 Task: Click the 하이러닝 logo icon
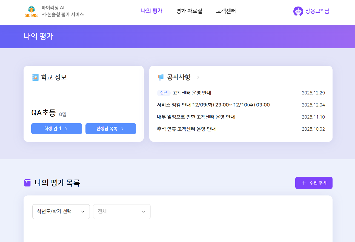click(x=31, y=11)
